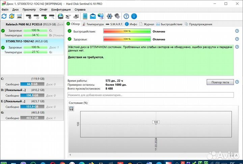243x164 pixels.
Task: Click the D: free space 198,9 GB bar
Action: (32, 95)
